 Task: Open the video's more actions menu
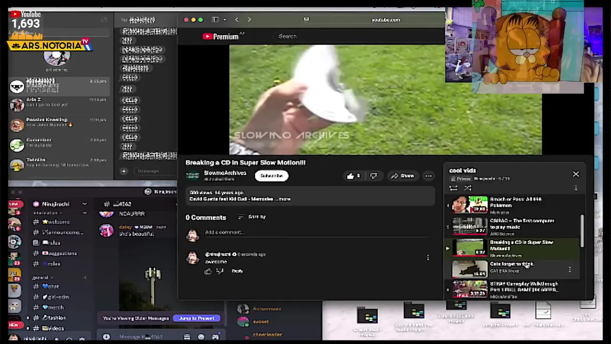(x=429, y=176)
